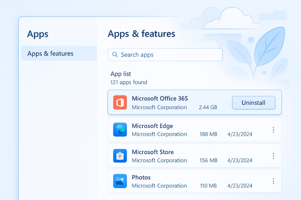The height and width of the screenshot is (200, 301).
Task: Open the three-dot menu for Microsoft Edge
Action: pyautogui.click(x=273, y=130)
